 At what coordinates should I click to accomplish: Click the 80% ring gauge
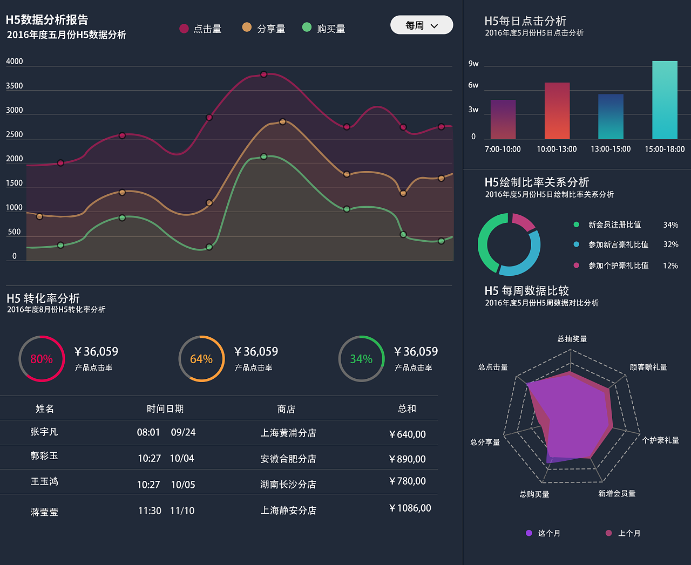(x=42, y=358)
